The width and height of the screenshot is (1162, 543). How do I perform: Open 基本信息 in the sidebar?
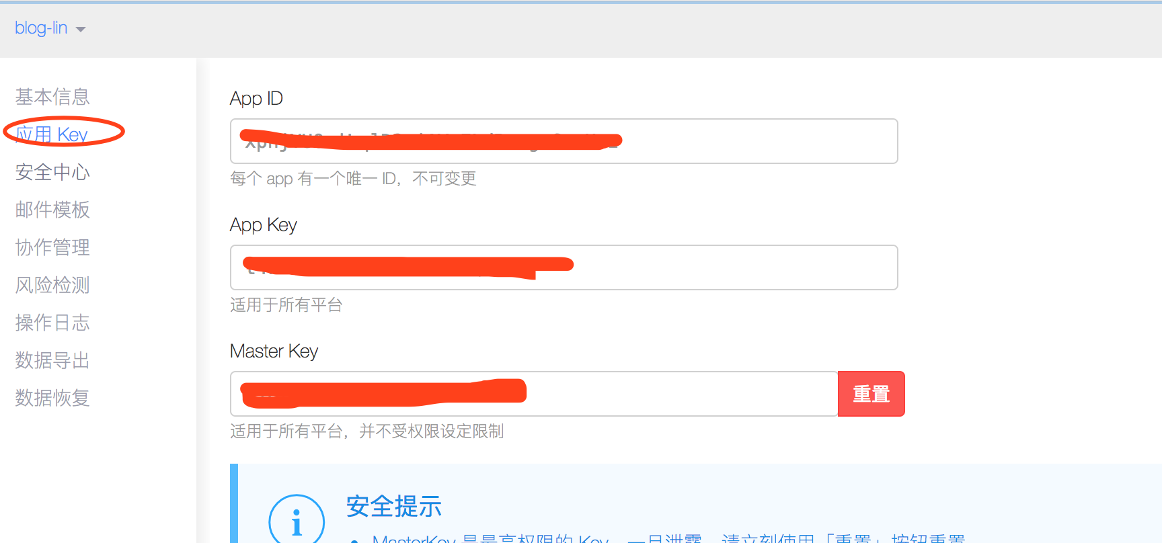point(52,97)
